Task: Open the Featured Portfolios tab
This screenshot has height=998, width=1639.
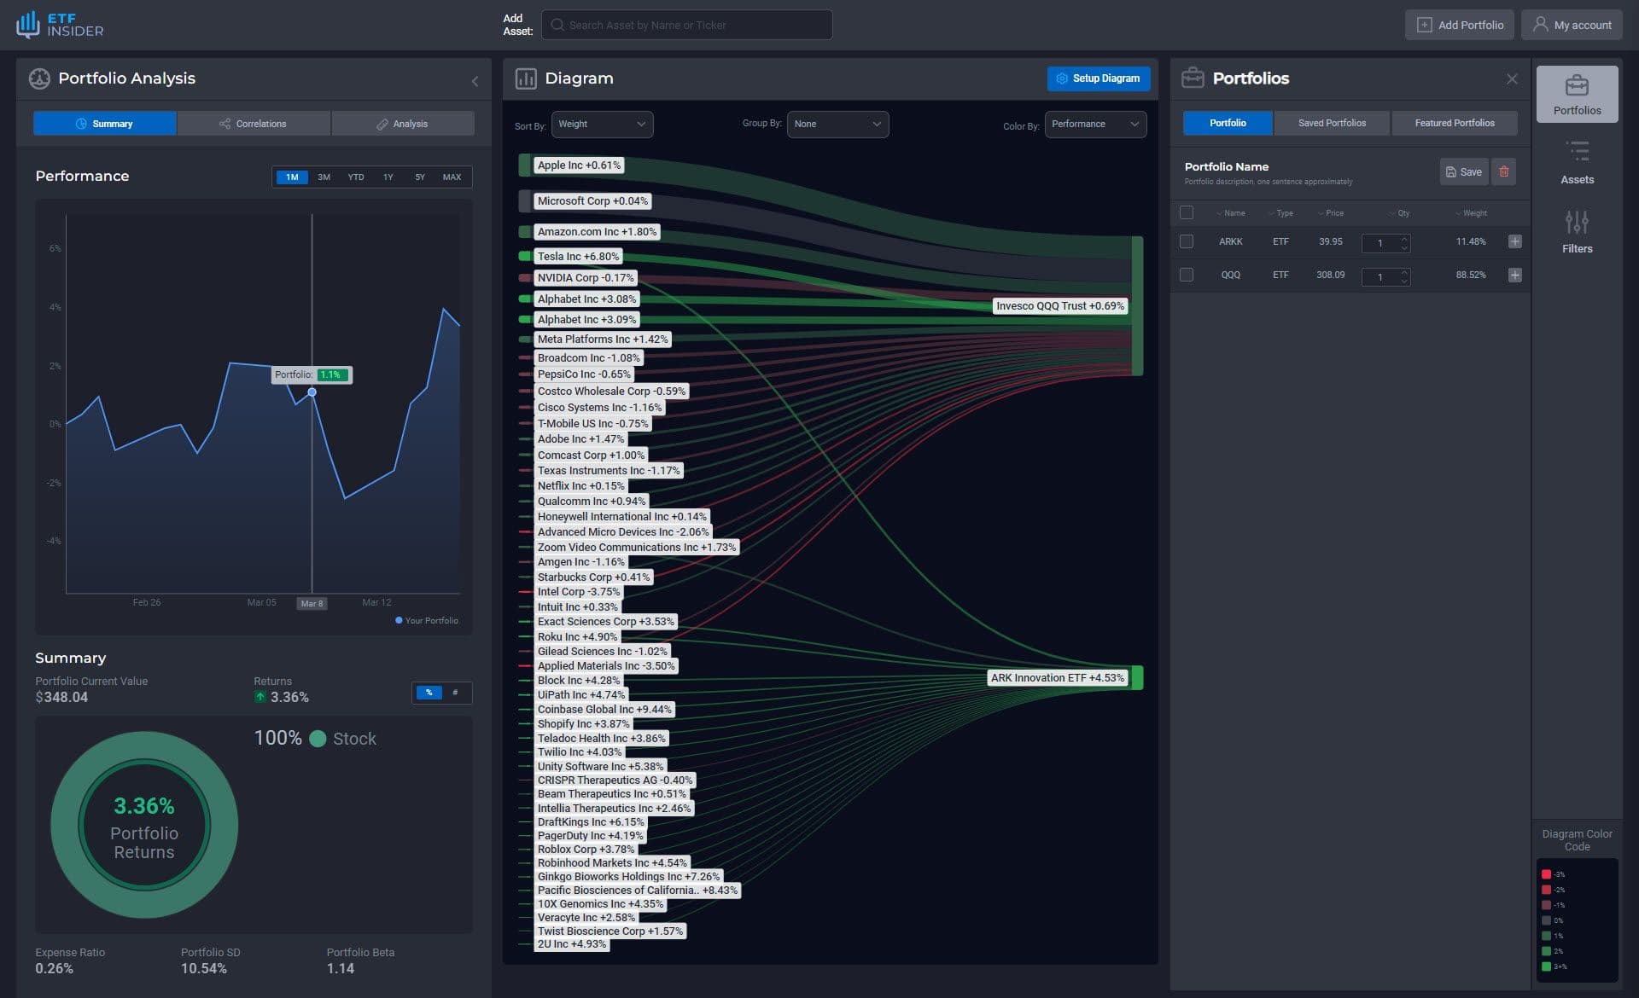Action: tap(1454, 123)
